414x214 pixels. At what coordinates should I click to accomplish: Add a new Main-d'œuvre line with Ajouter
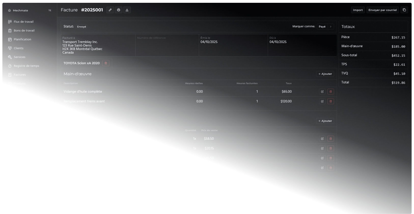325,74
